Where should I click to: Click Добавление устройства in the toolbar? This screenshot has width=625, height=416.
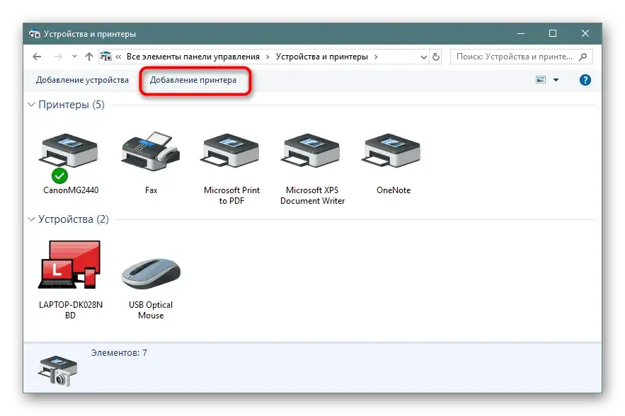82,81
